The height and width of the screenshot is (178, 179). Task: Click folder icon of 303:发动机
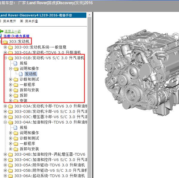click(5, 42)
